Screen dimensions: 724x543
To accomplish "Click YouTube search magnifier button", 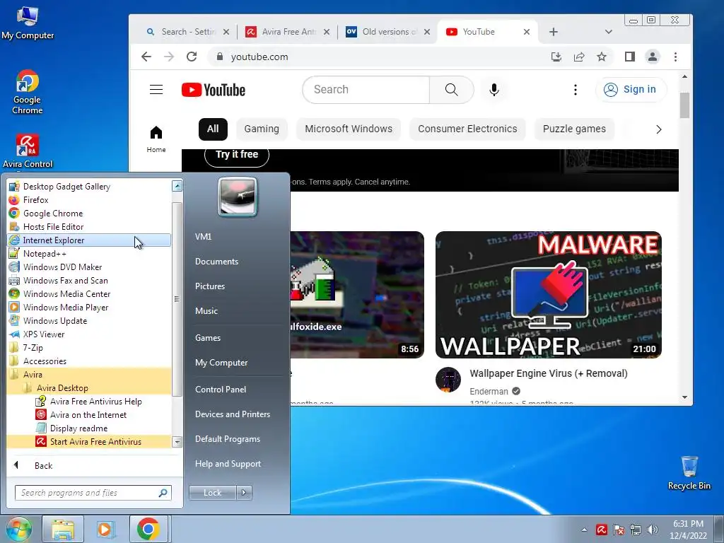I will [452, 90].
